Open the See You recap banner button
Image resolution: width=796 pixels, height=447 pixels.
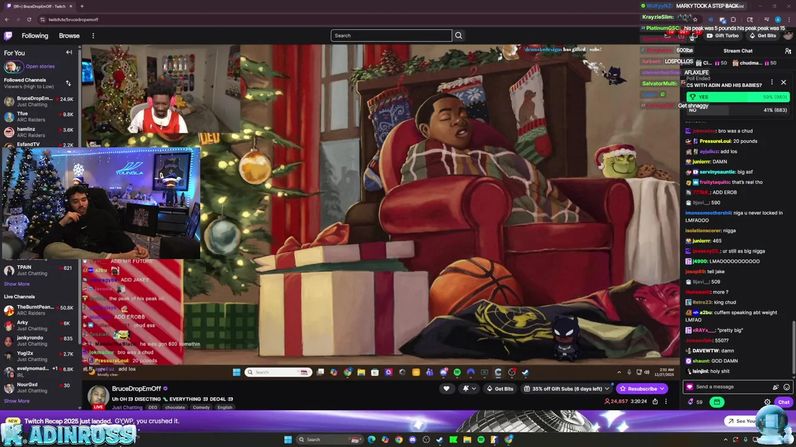741,421
